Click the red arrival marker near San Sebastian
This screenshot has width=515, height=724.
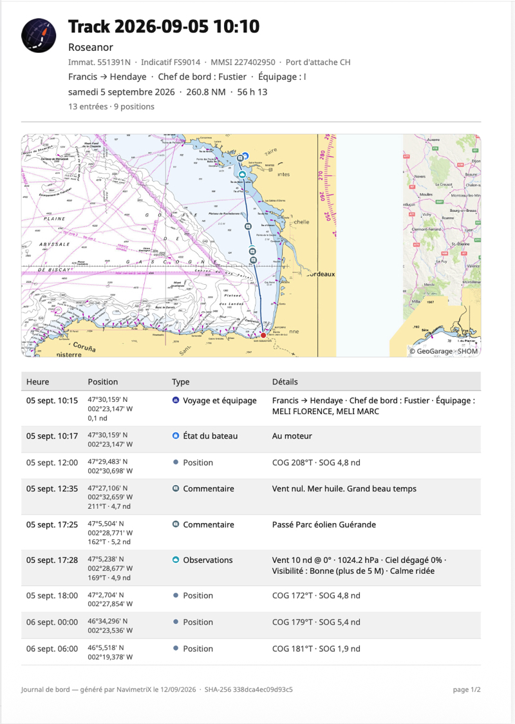263,335
